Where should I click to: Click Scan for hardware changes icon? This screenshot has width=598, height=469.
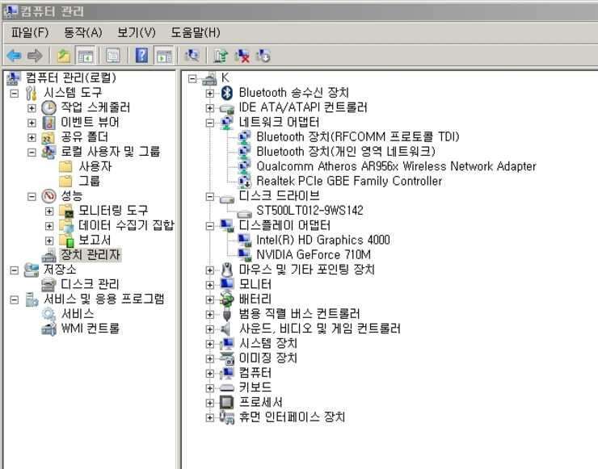[192, 56]
